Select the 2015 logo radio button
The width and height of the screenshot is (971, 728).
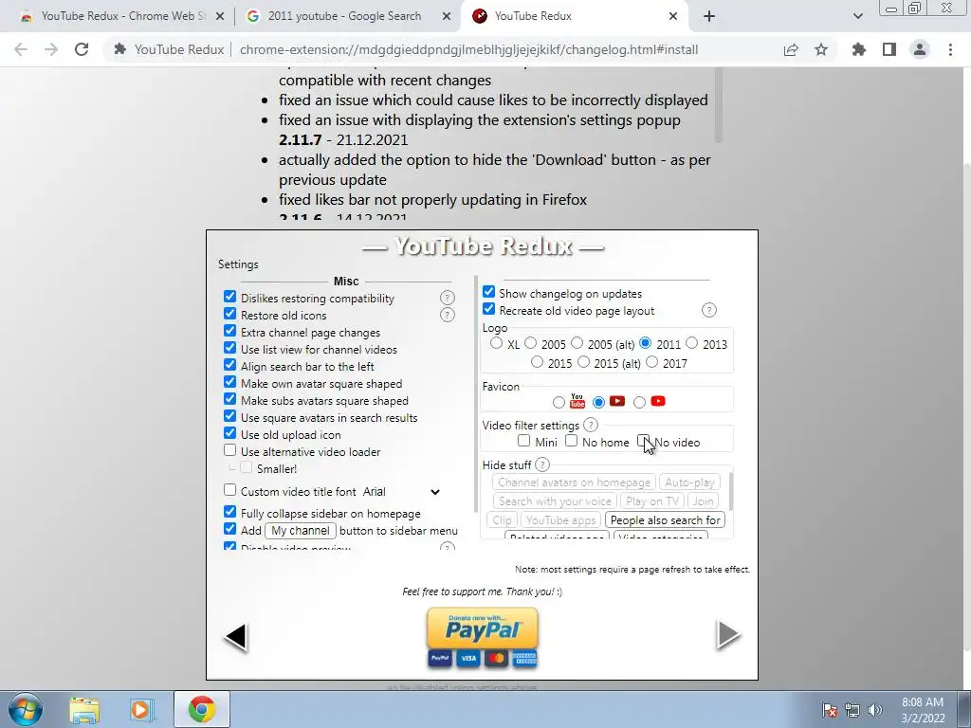(537, 362)
